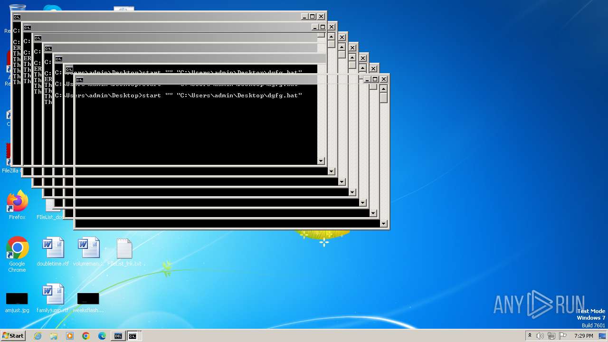Open the rearmost cmd window's system menu icon
Viewport: 608px width, 342px height.
click(x=17, y=17)
